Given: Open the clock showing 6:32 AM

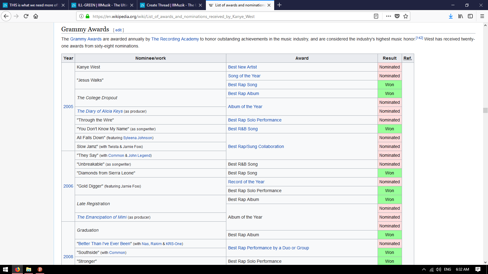Looking at the screenshot, I should tap(462, 269).
